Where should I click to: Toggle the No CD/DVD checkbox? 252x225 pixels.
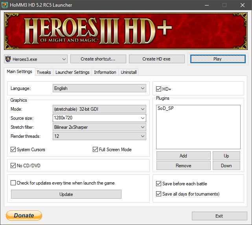13,166
